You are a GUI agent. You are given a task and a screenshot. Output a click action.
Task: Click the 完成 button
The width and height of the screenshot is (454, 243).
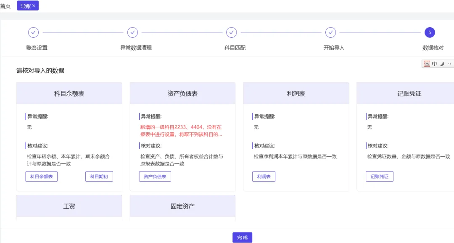tap(243, 238)
